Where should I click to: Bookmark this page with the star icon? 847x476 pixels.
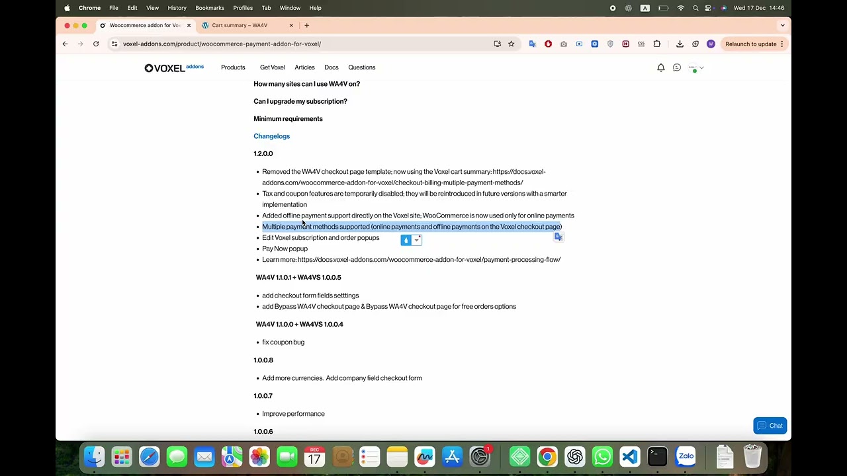pos(511,44)
